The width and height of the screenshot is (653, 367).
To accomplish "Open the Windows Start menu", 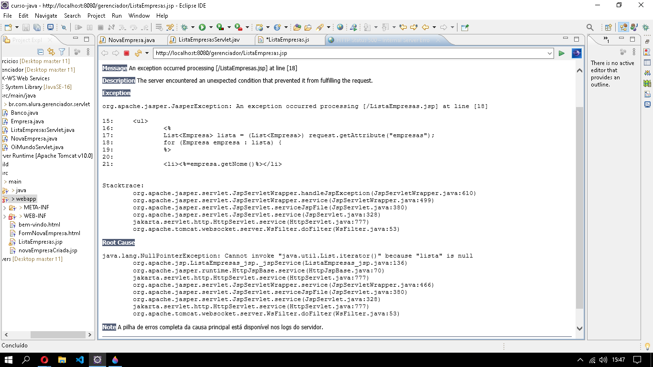I will pyautogui.click(x=9, y=359).
